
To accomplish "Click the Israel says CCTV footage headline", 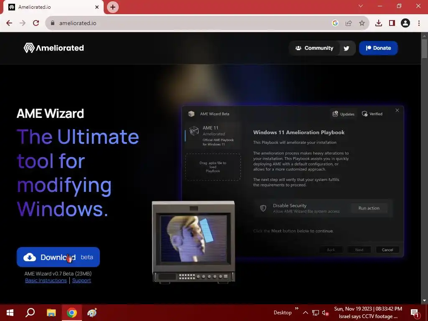I will (368, 317).
